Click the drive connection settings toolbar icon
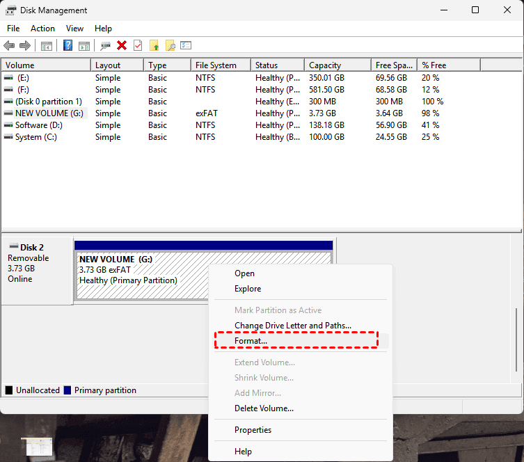This screenshot has width=524, height=462. point(105,46)
